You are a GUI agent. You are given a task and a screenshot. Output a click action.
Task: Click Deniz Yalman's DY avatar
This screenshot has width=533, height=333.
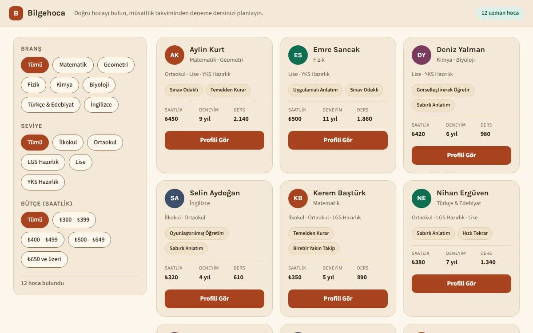click(x=422, y=55)
